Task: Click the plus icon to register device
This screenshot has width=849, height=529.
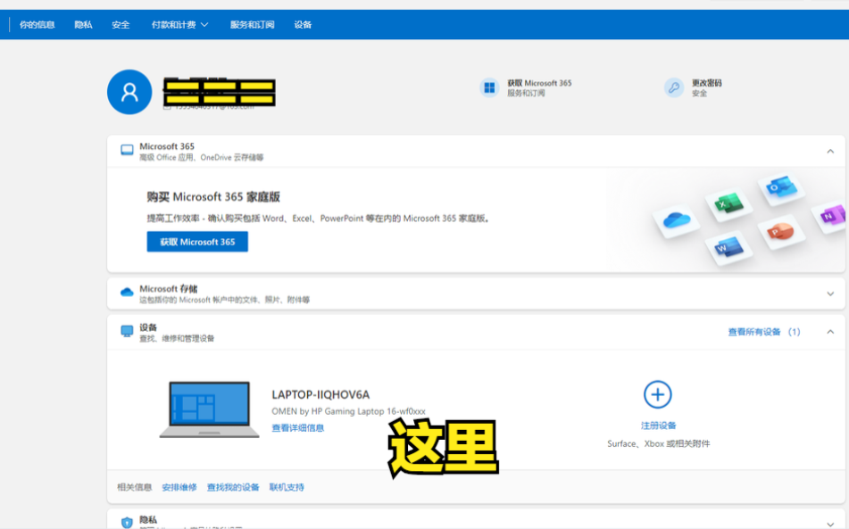Action: click(658, 394)
